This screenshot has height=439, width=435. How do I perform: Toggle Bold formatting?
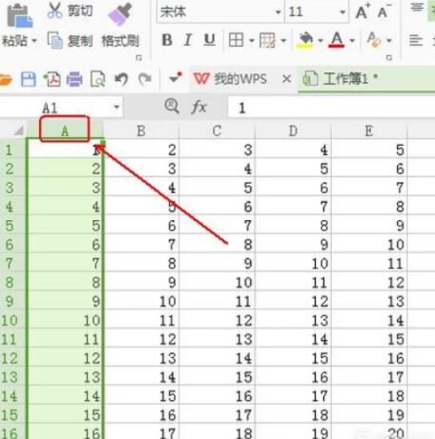167,40
